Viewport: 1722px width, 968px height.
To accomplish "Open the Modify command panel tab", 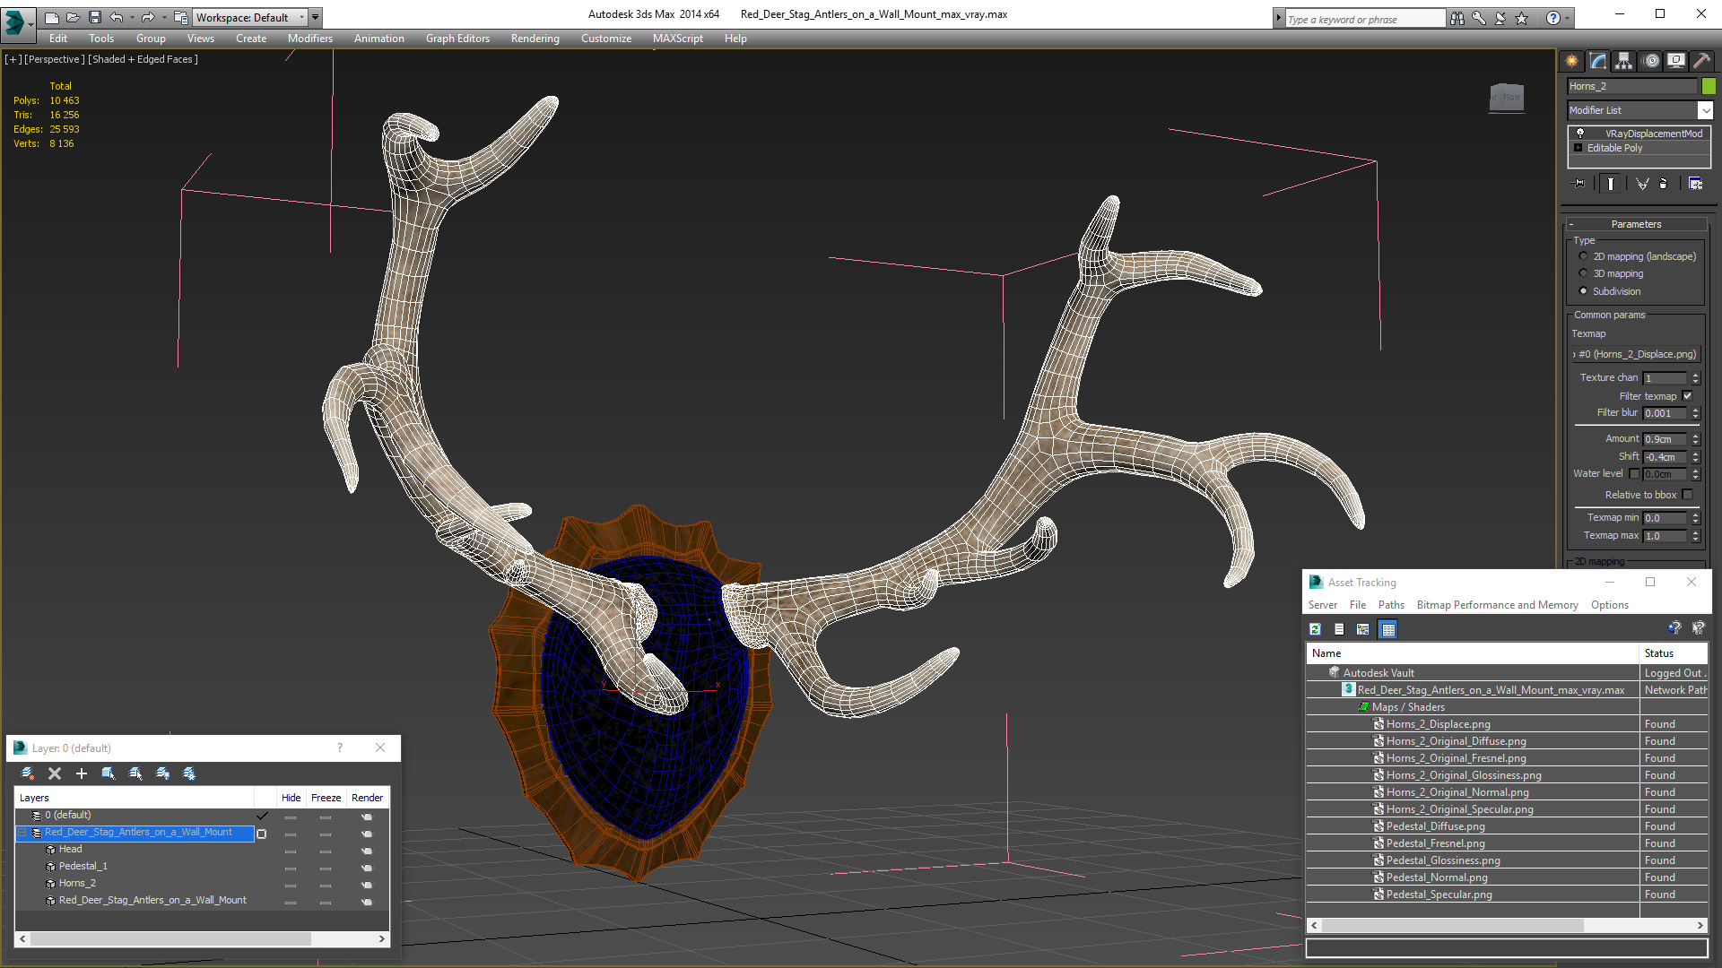I will (x=1598, y=61).
